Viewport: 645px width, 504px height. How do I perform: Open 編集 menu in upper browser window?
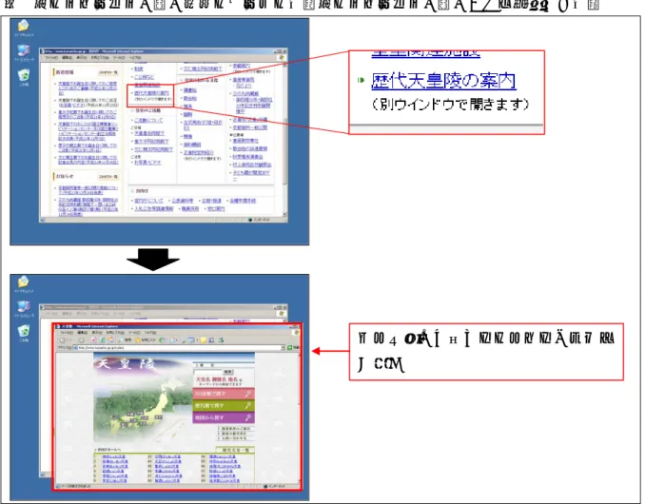[68, 58]
